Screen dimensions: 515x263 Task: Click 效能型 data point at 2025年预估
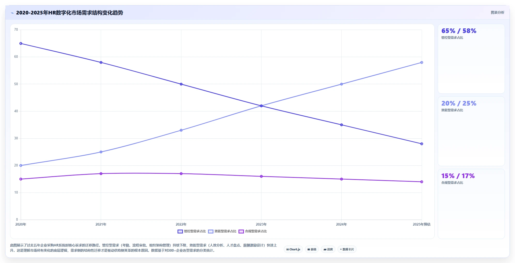tap(422, 62)
